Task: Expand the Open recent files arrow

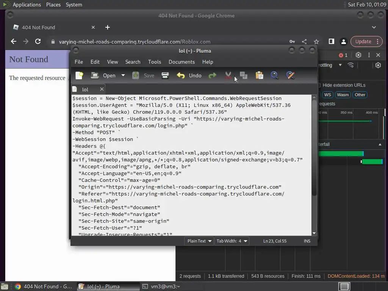Action: (x=123, y=75)
